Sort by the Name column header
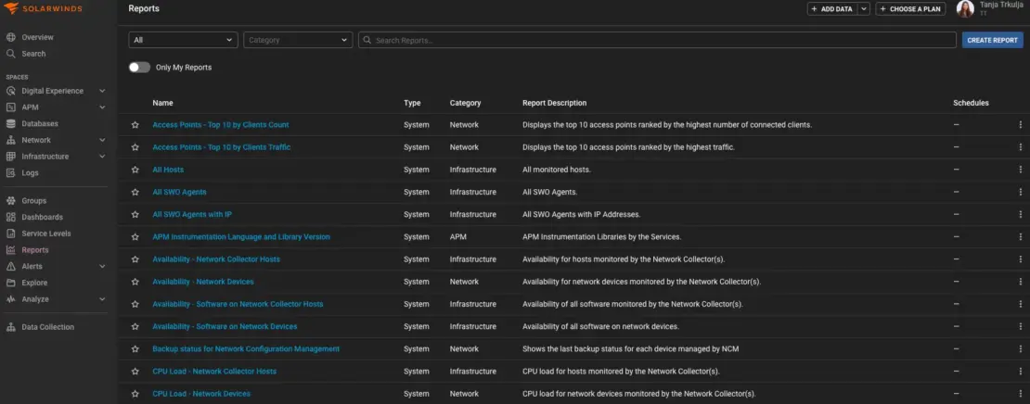The height and width of the screenshot is (404, 1030). click(163, 103)
